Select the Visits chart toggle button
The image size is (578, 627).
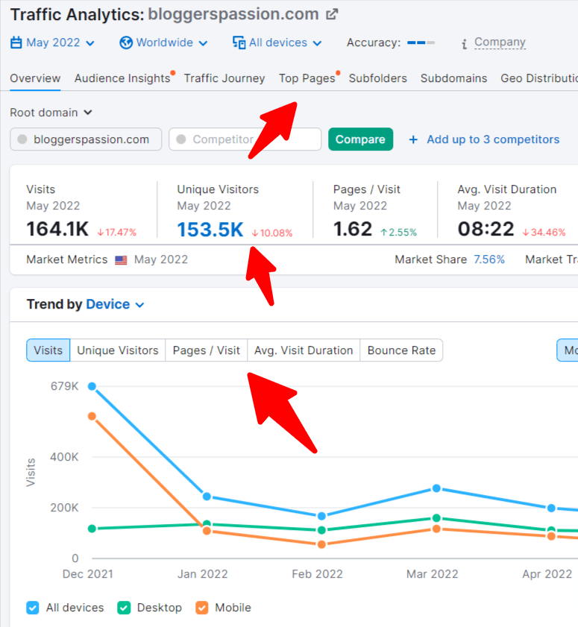coord(48,350)
